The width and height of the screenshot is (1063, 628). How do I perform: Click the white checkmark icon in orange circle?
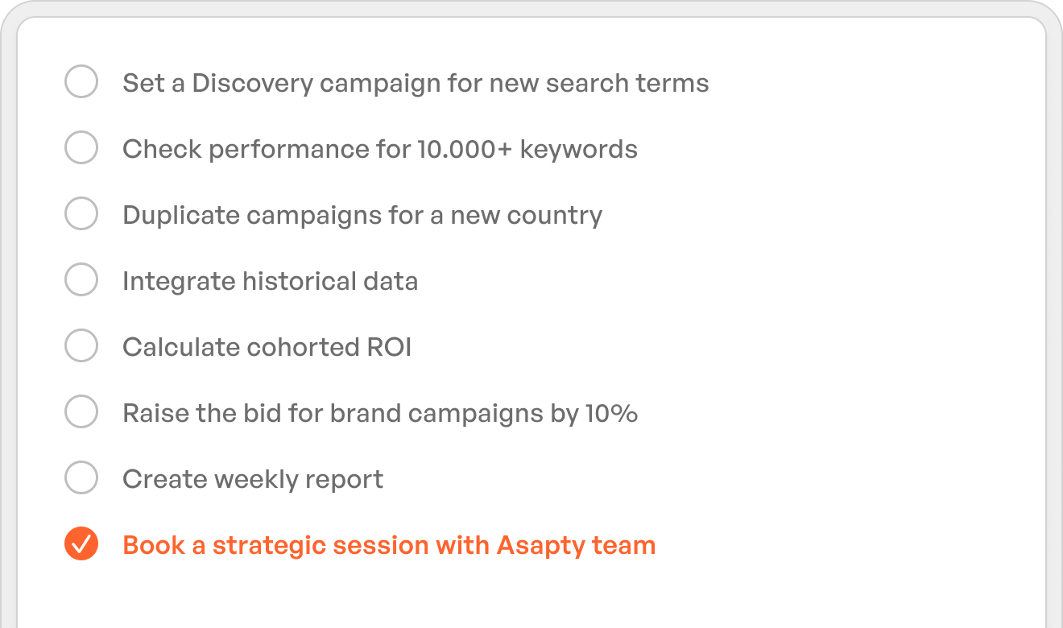pyautogui.click(x=81, y=545)
